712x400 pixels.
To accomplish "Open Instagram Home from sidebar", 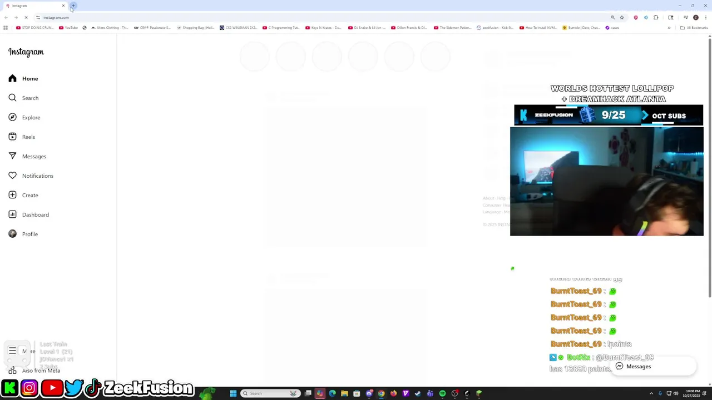I will [x=23, y=78].
